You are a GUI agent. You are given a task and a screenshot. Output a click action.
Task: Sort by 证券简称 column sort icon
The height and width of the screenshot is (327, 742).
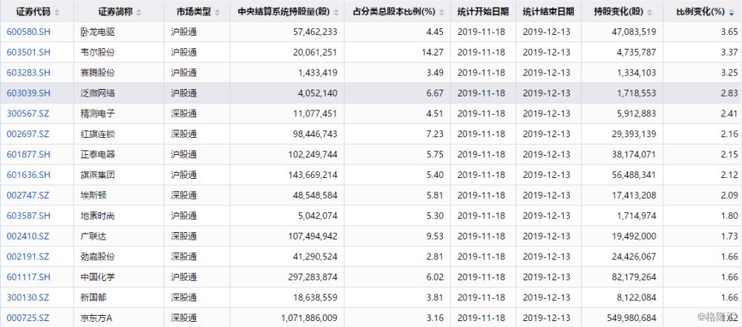(139, 13)
